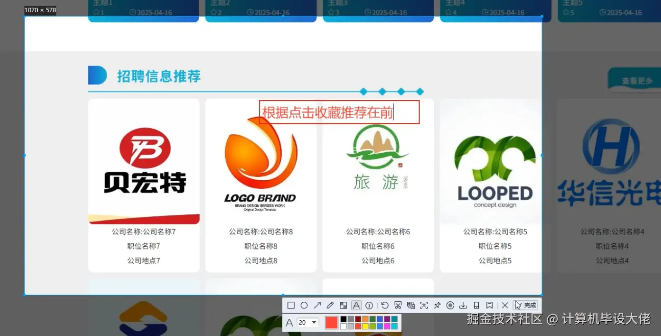Toggle the text annotation tool
The height and width of the screenshot is (336, 661).
point(356,305)
